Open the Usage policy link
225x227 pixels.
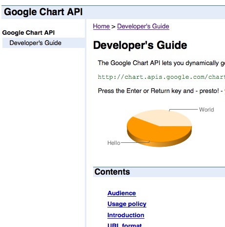(127, 204)
